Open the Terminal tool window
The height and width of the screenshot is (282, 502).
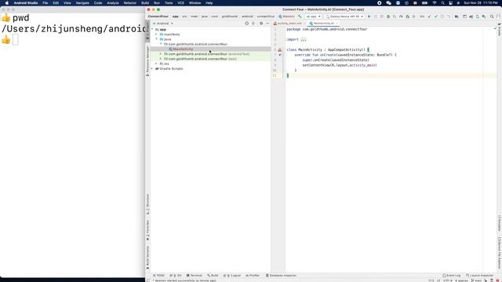tap(195, 275)
